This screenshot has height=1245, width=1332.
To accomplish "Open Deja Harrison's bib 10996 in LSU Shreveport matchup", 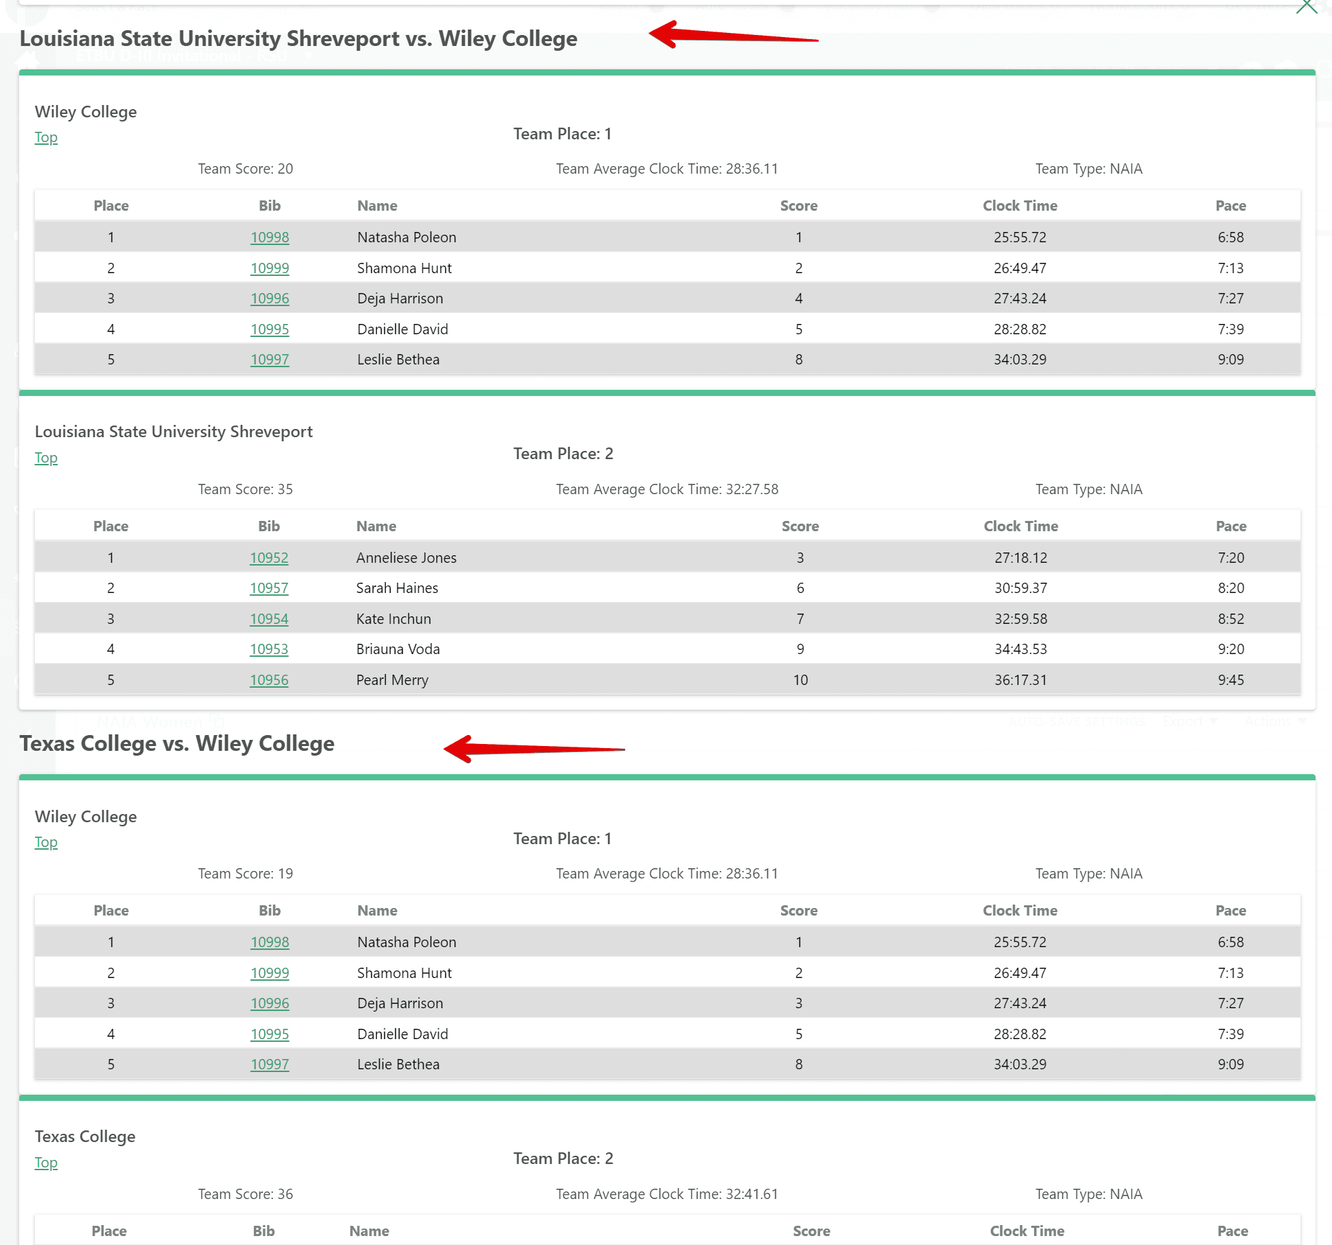I will (270, 299).
